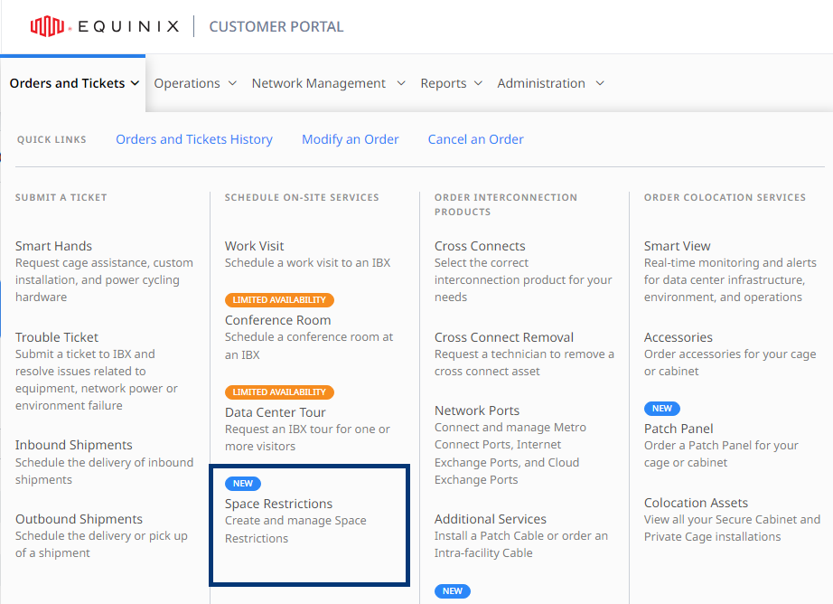833x604 pixels.
Task: Open the Administration menu
Action: 551,83
